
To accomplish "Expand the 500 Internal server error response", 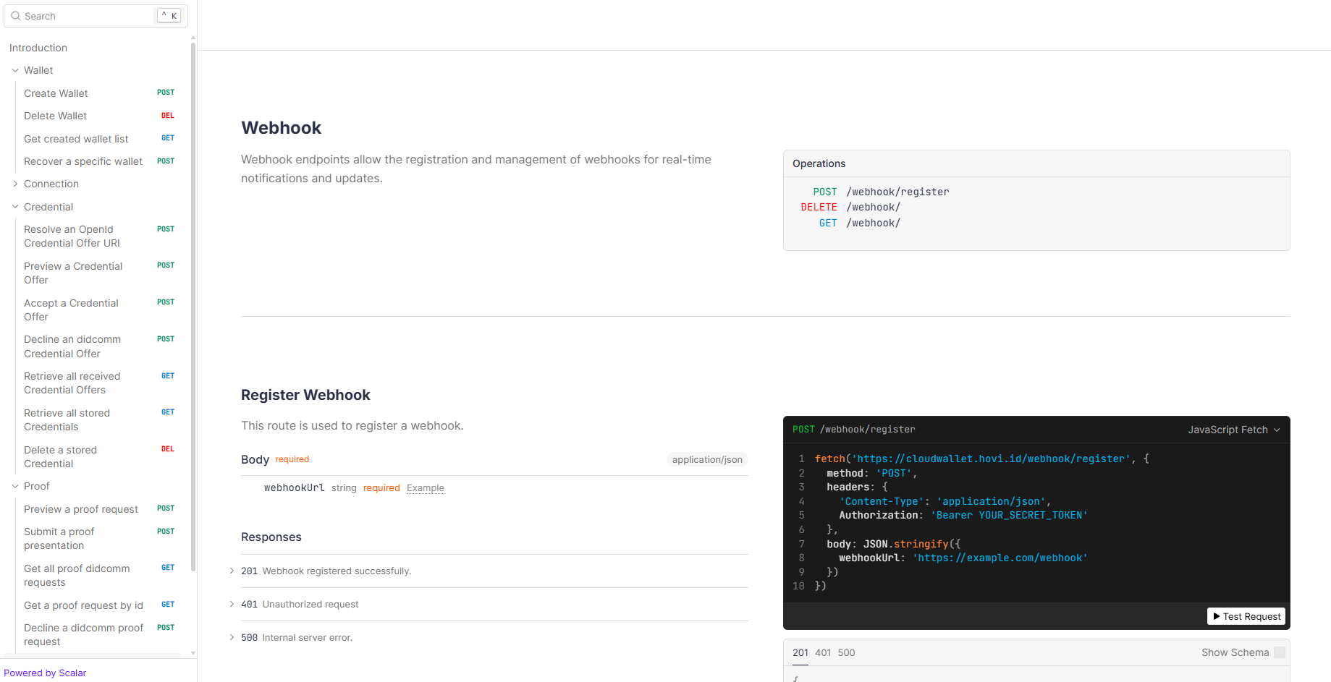I will coord(232,638).
